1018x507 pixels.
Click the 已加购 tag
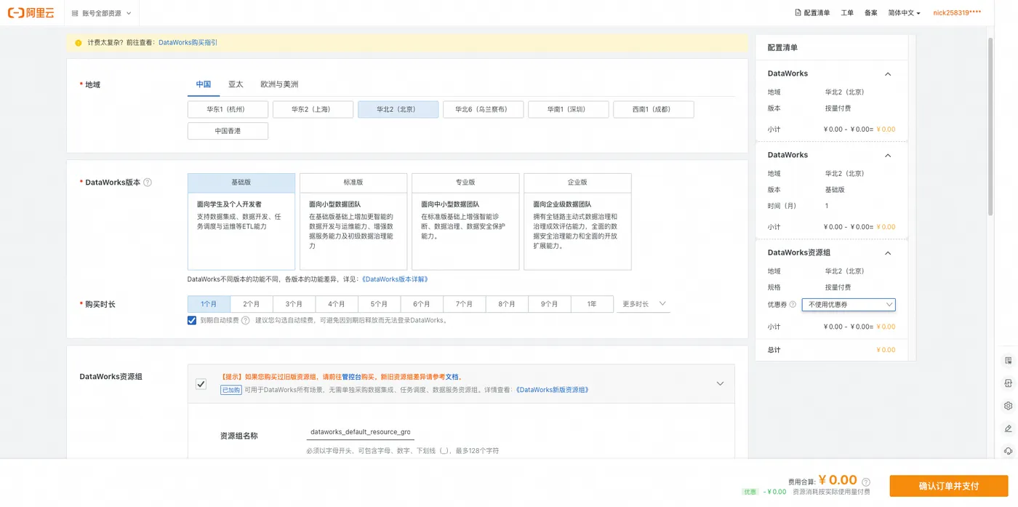[231, 390]
